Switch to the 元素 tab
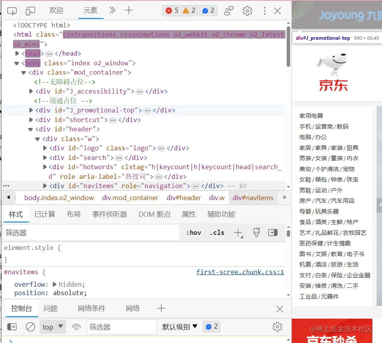Viewport: 382px width, 343px height. click(x=90, y=10)
